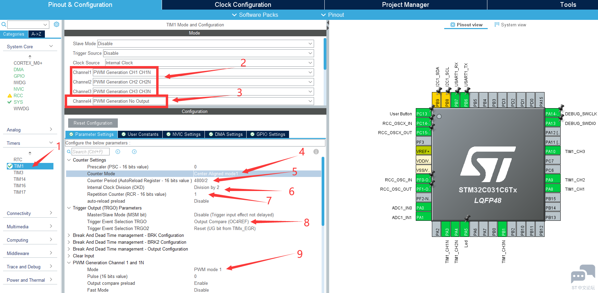The height and width of the screenshot is (293, 598).
Task: Click the parameter list vertical scrollbar
Action: pos(323,191)
